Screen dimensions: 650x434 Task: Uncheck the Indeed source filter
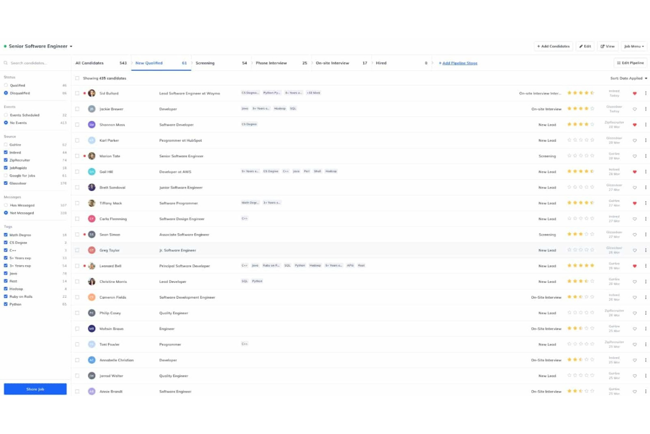coord(6,153)
